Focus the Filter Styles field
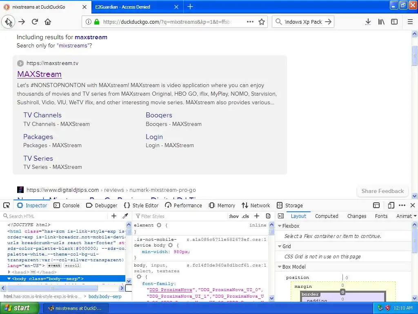 (180, 216)
